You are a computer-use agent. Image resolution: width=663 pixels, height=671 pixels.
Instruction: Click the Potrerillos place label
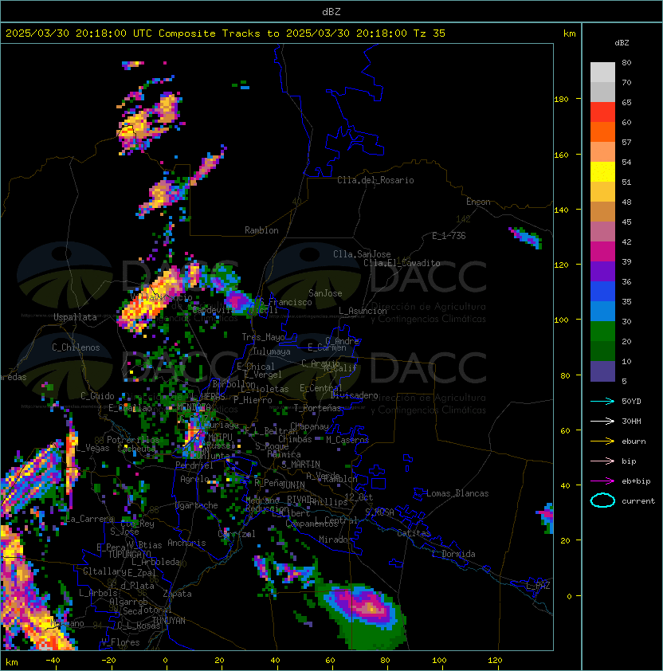(x=133, y=440)
